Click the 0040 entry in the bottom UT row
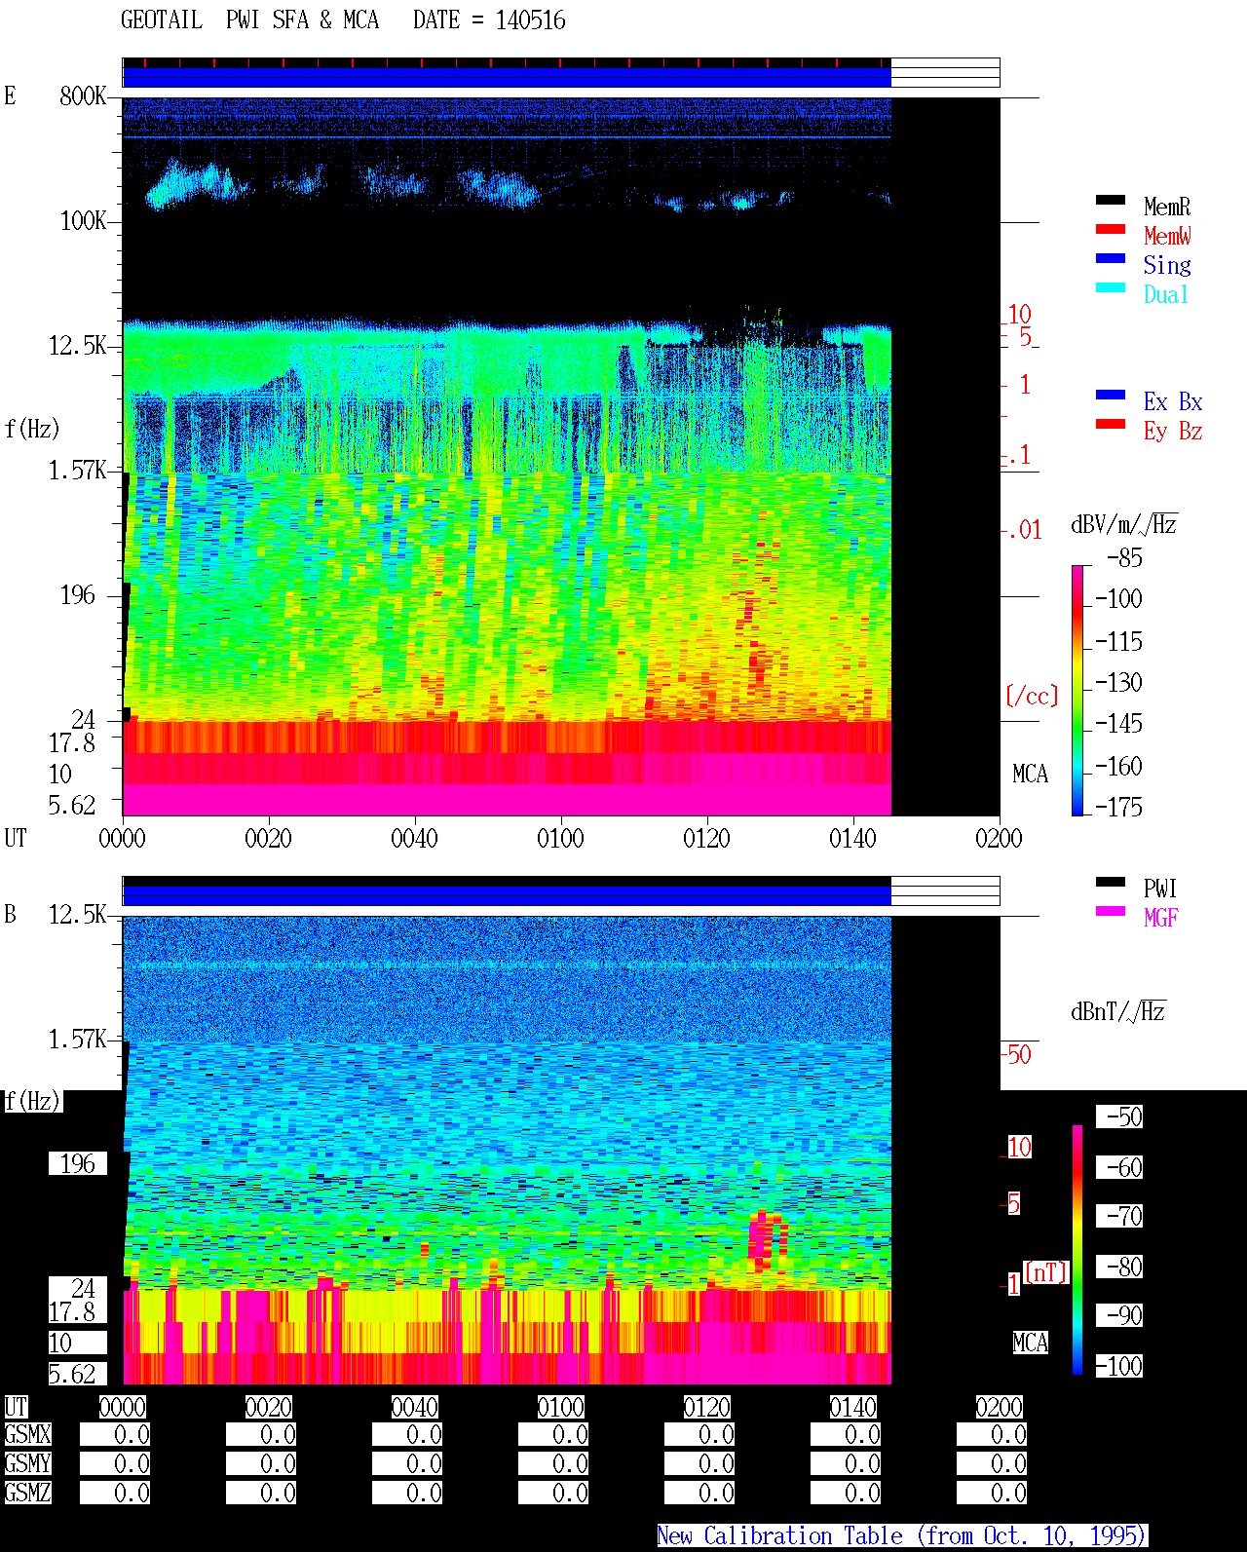1247x1552 pixels. [x=414, y=1407]
